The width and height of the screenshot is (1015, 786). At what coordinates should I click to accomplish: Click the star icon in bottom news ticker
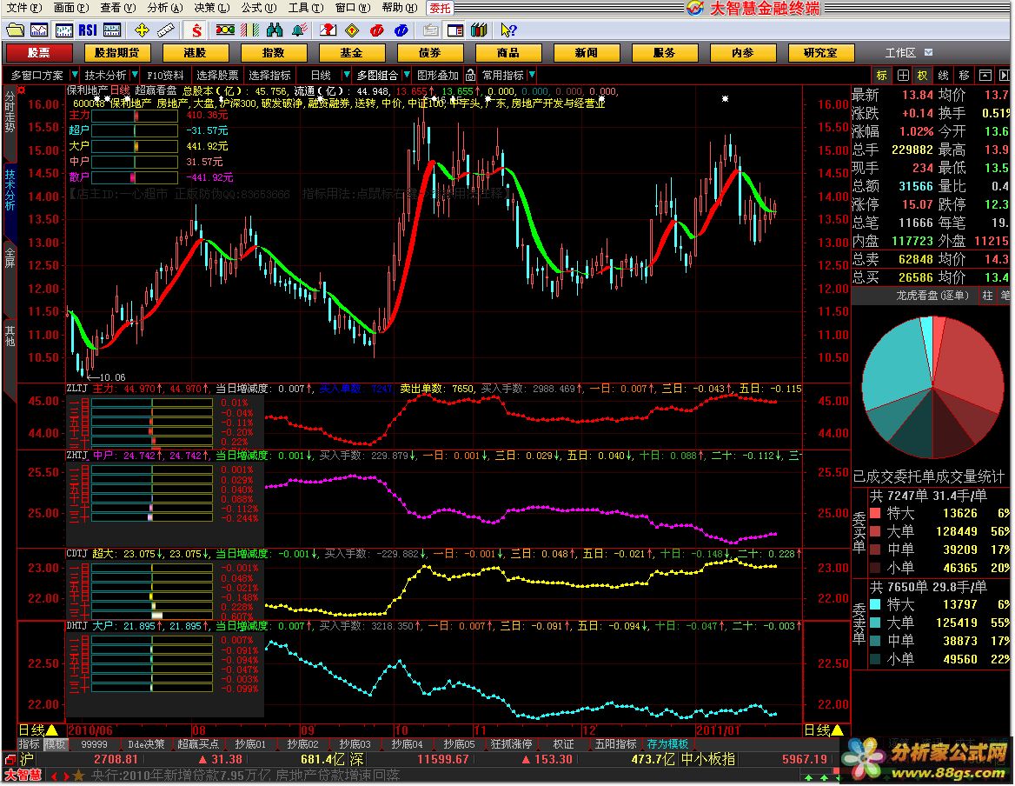[79, 775]
